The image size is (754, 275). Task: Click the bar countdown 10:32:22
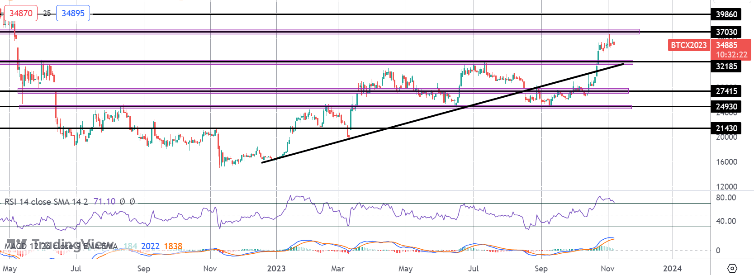coord(731,55)
